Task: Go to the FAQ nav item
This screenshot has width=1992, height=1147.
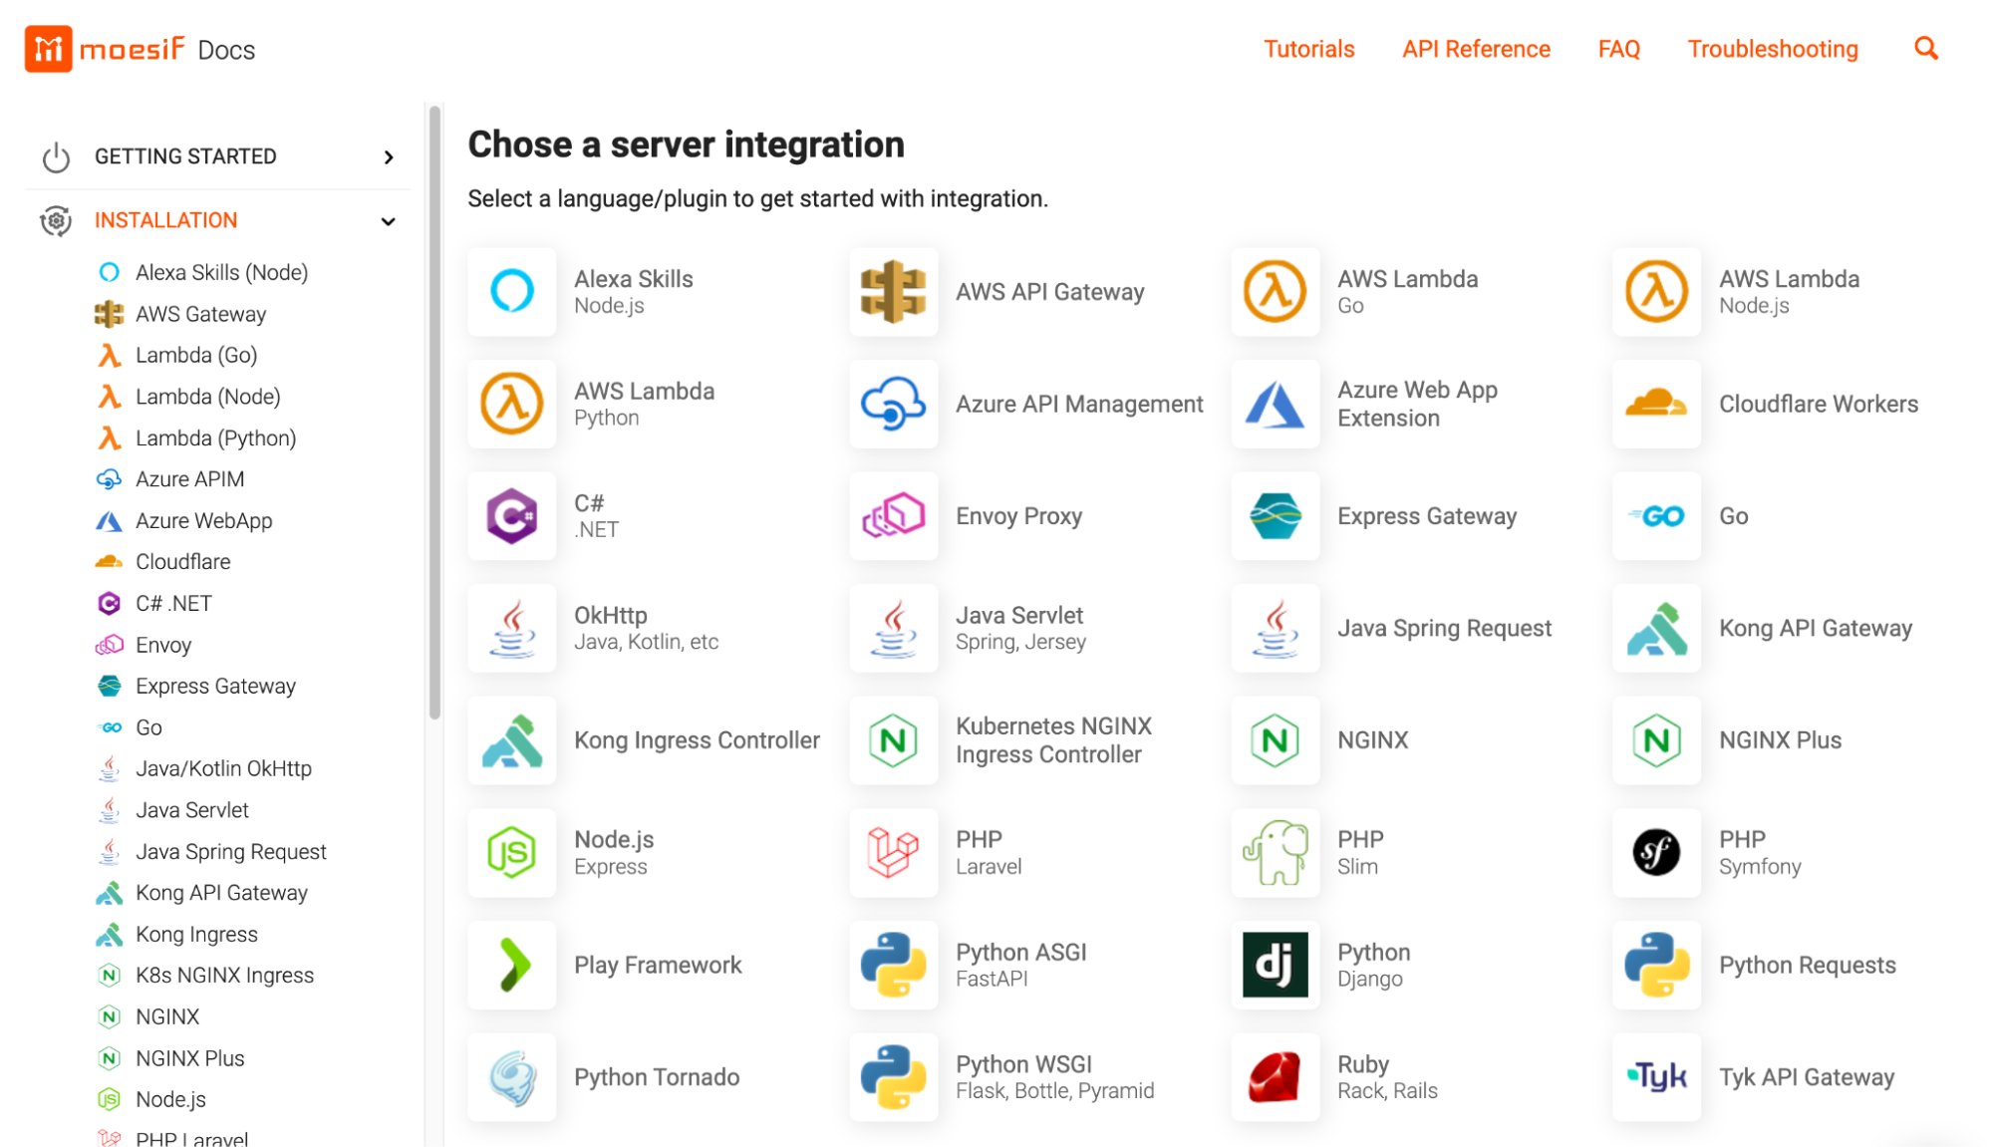Action: (1618, 49)
